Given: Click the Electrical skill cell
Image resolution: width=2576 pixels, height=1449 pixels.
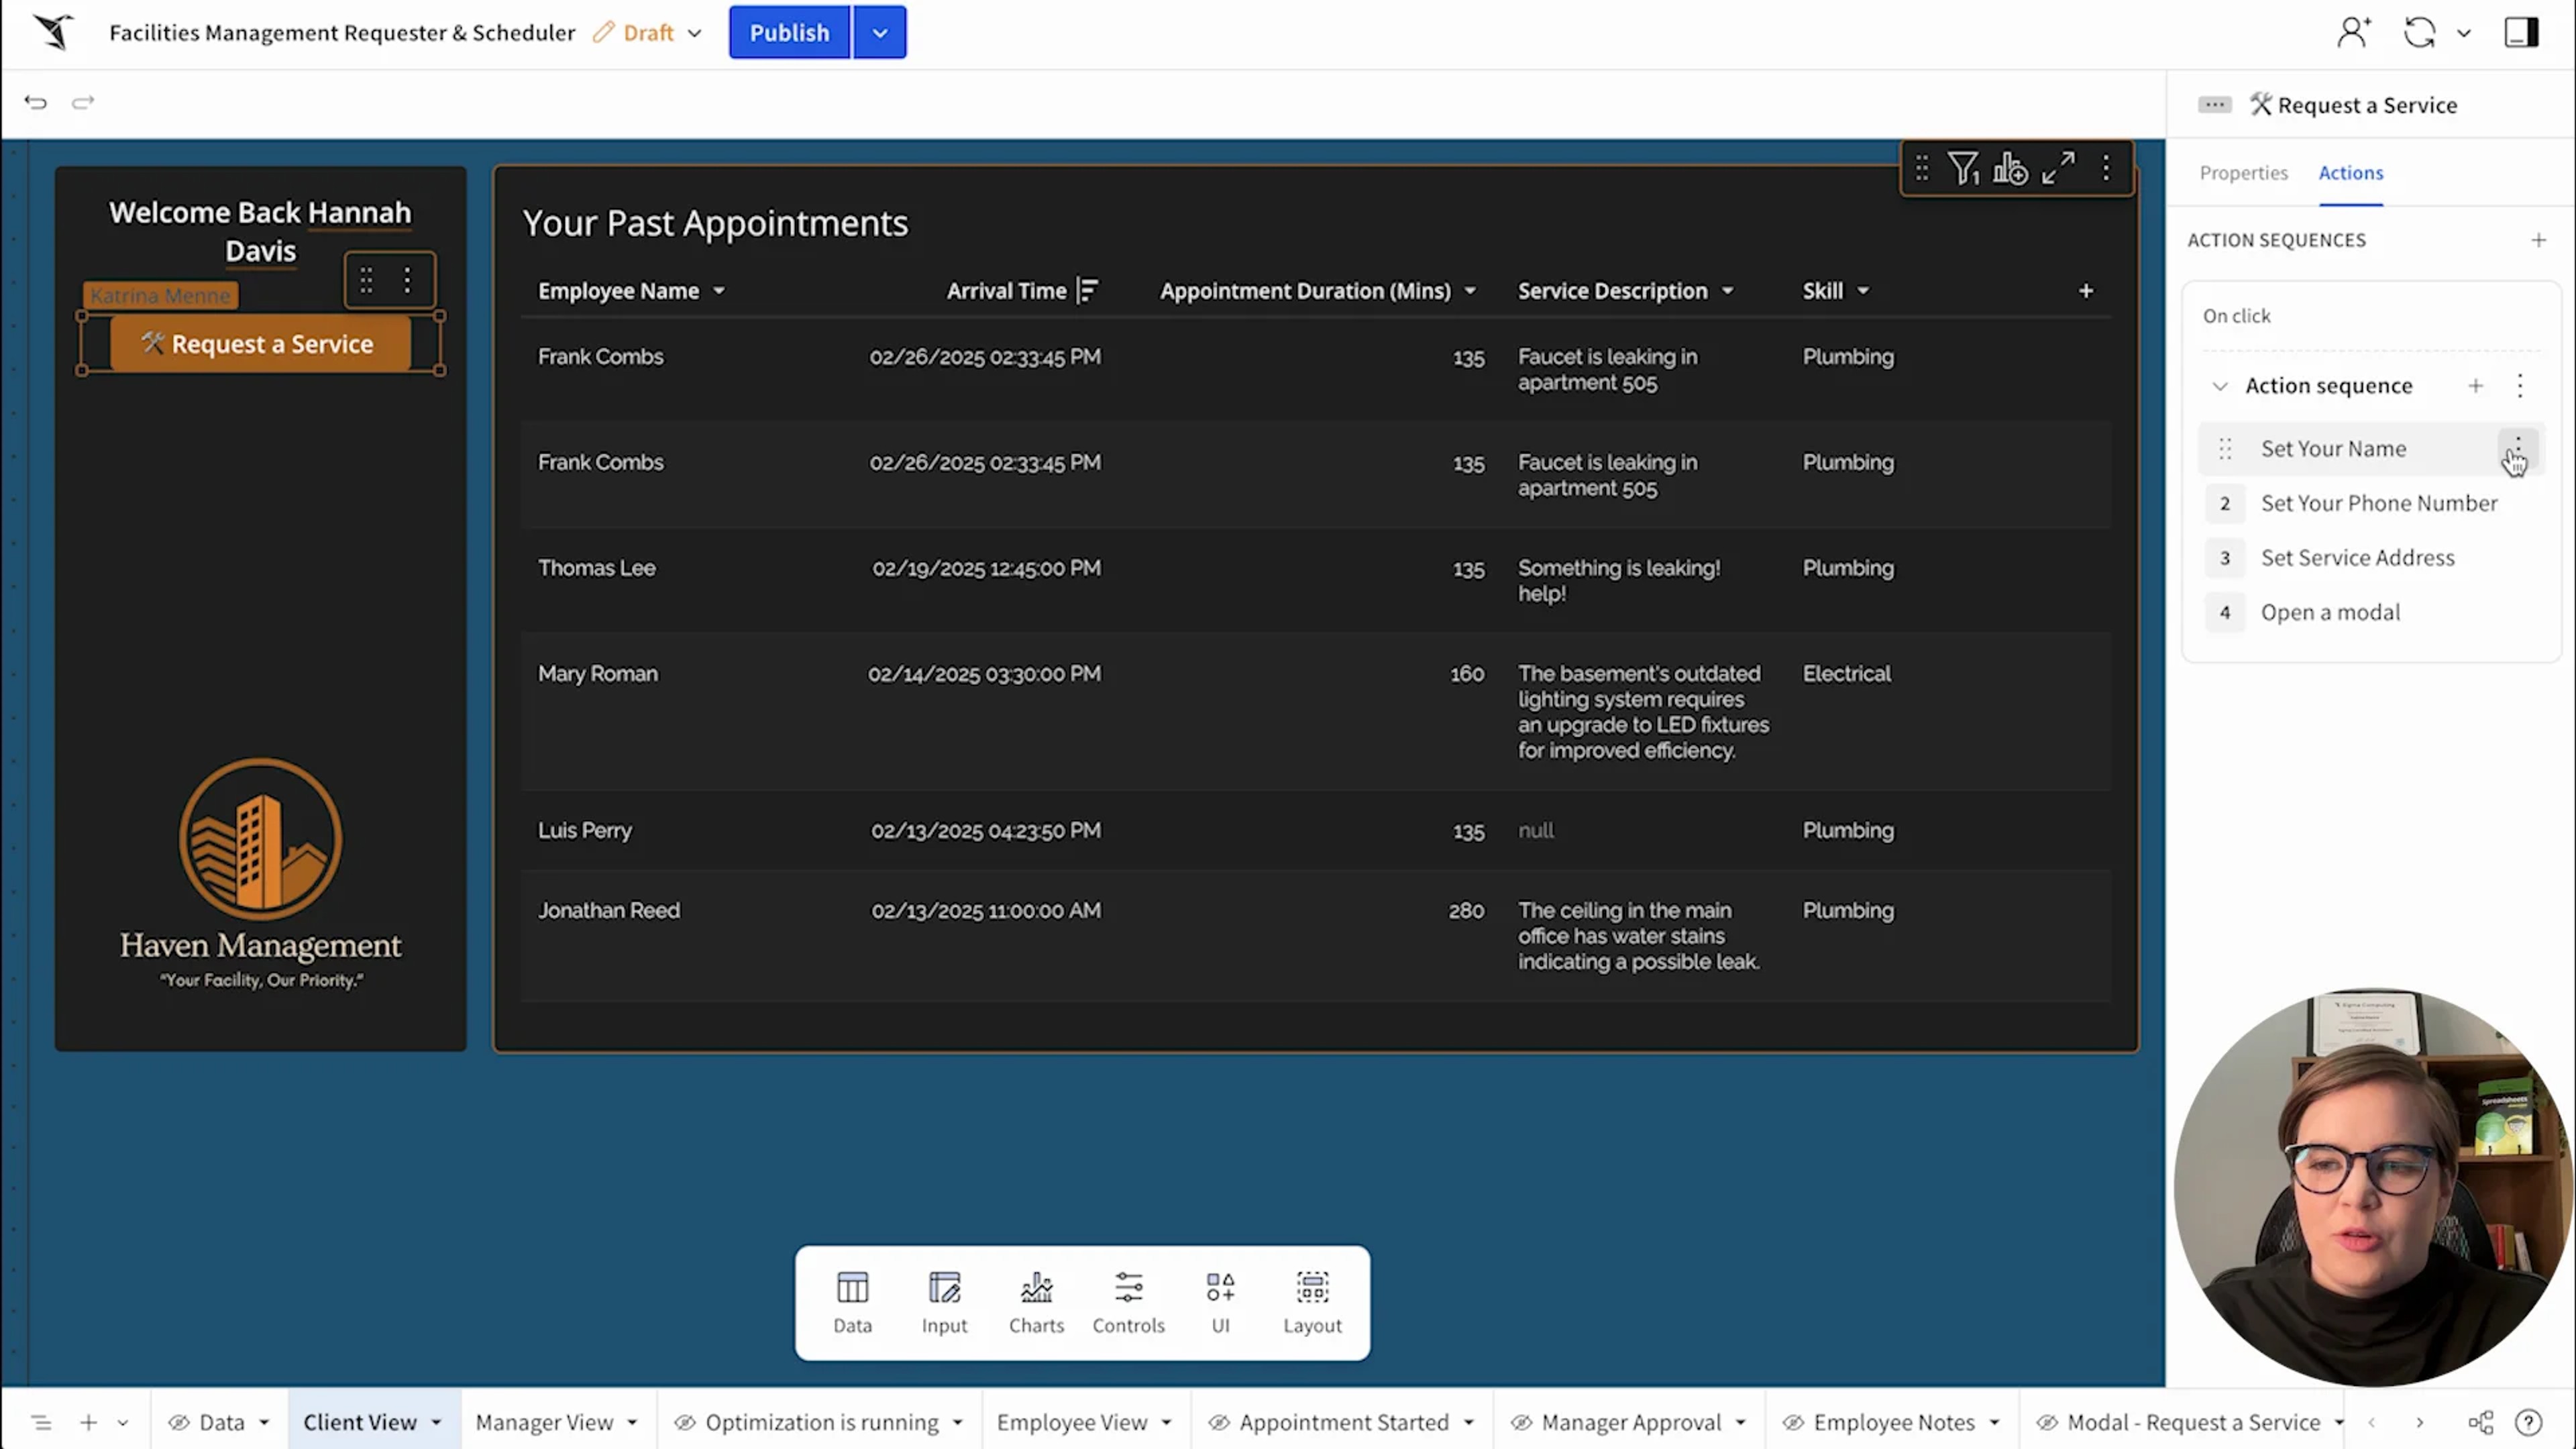Looking at the screenshot, I should click(1846, 674).
